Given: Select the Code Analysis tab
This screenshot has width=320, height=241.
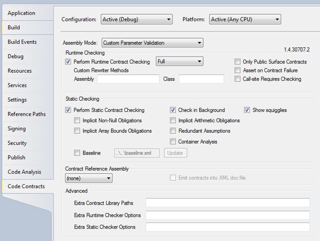Looking at the screenshot, I should [28, 172].
